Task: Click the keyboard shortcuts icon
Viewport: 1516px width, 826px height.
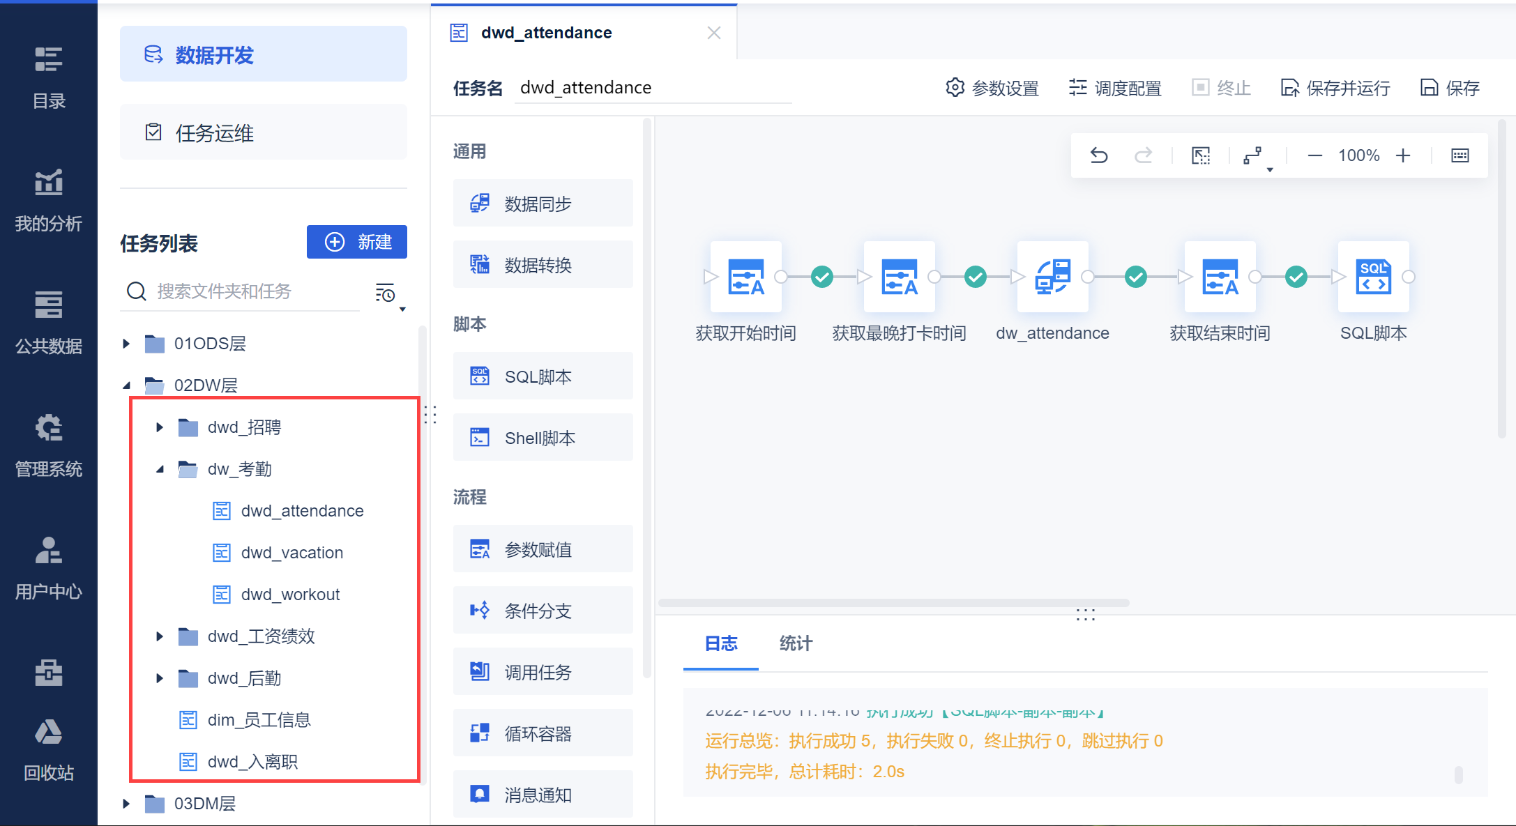Action: point(1460,155)
